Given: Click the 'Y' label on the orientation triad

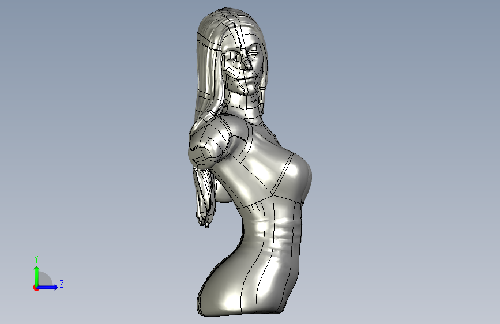Looking at the screenshot, I should [36, 259].
